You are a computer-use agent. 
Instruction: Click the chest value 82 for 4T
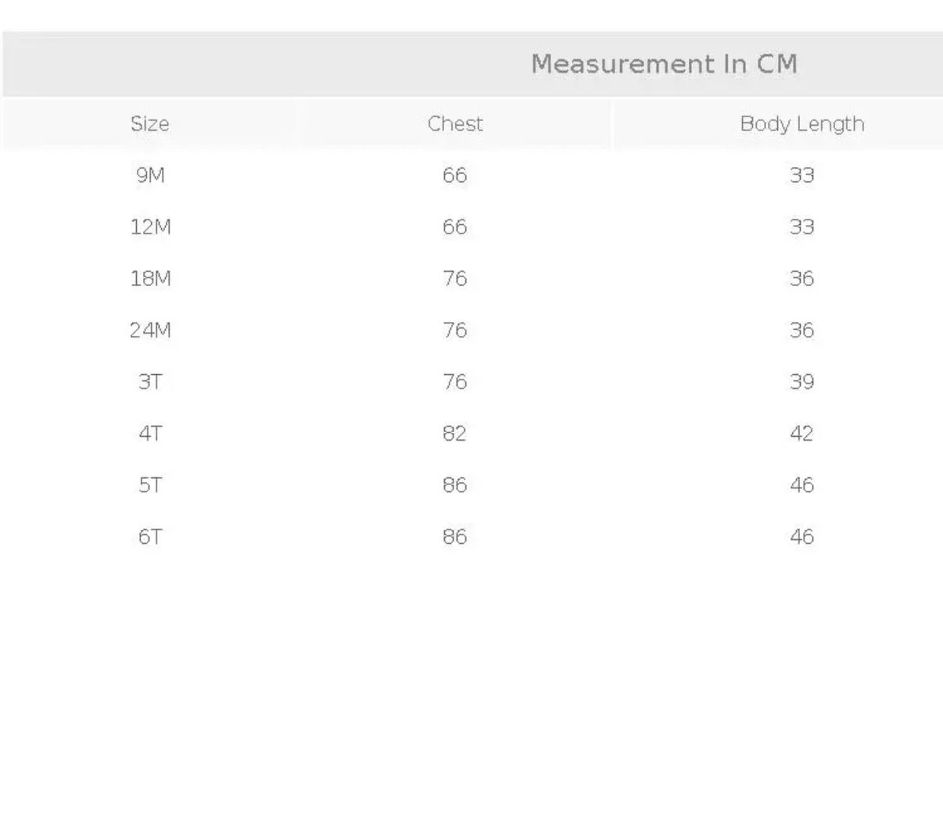coord(454,433)
